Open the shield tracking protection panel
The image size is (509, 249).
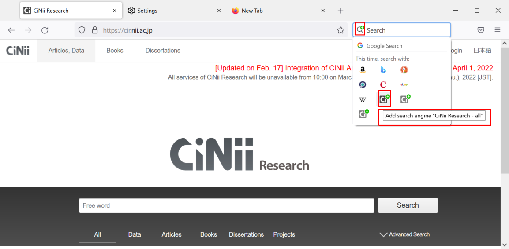coord(82,30)
